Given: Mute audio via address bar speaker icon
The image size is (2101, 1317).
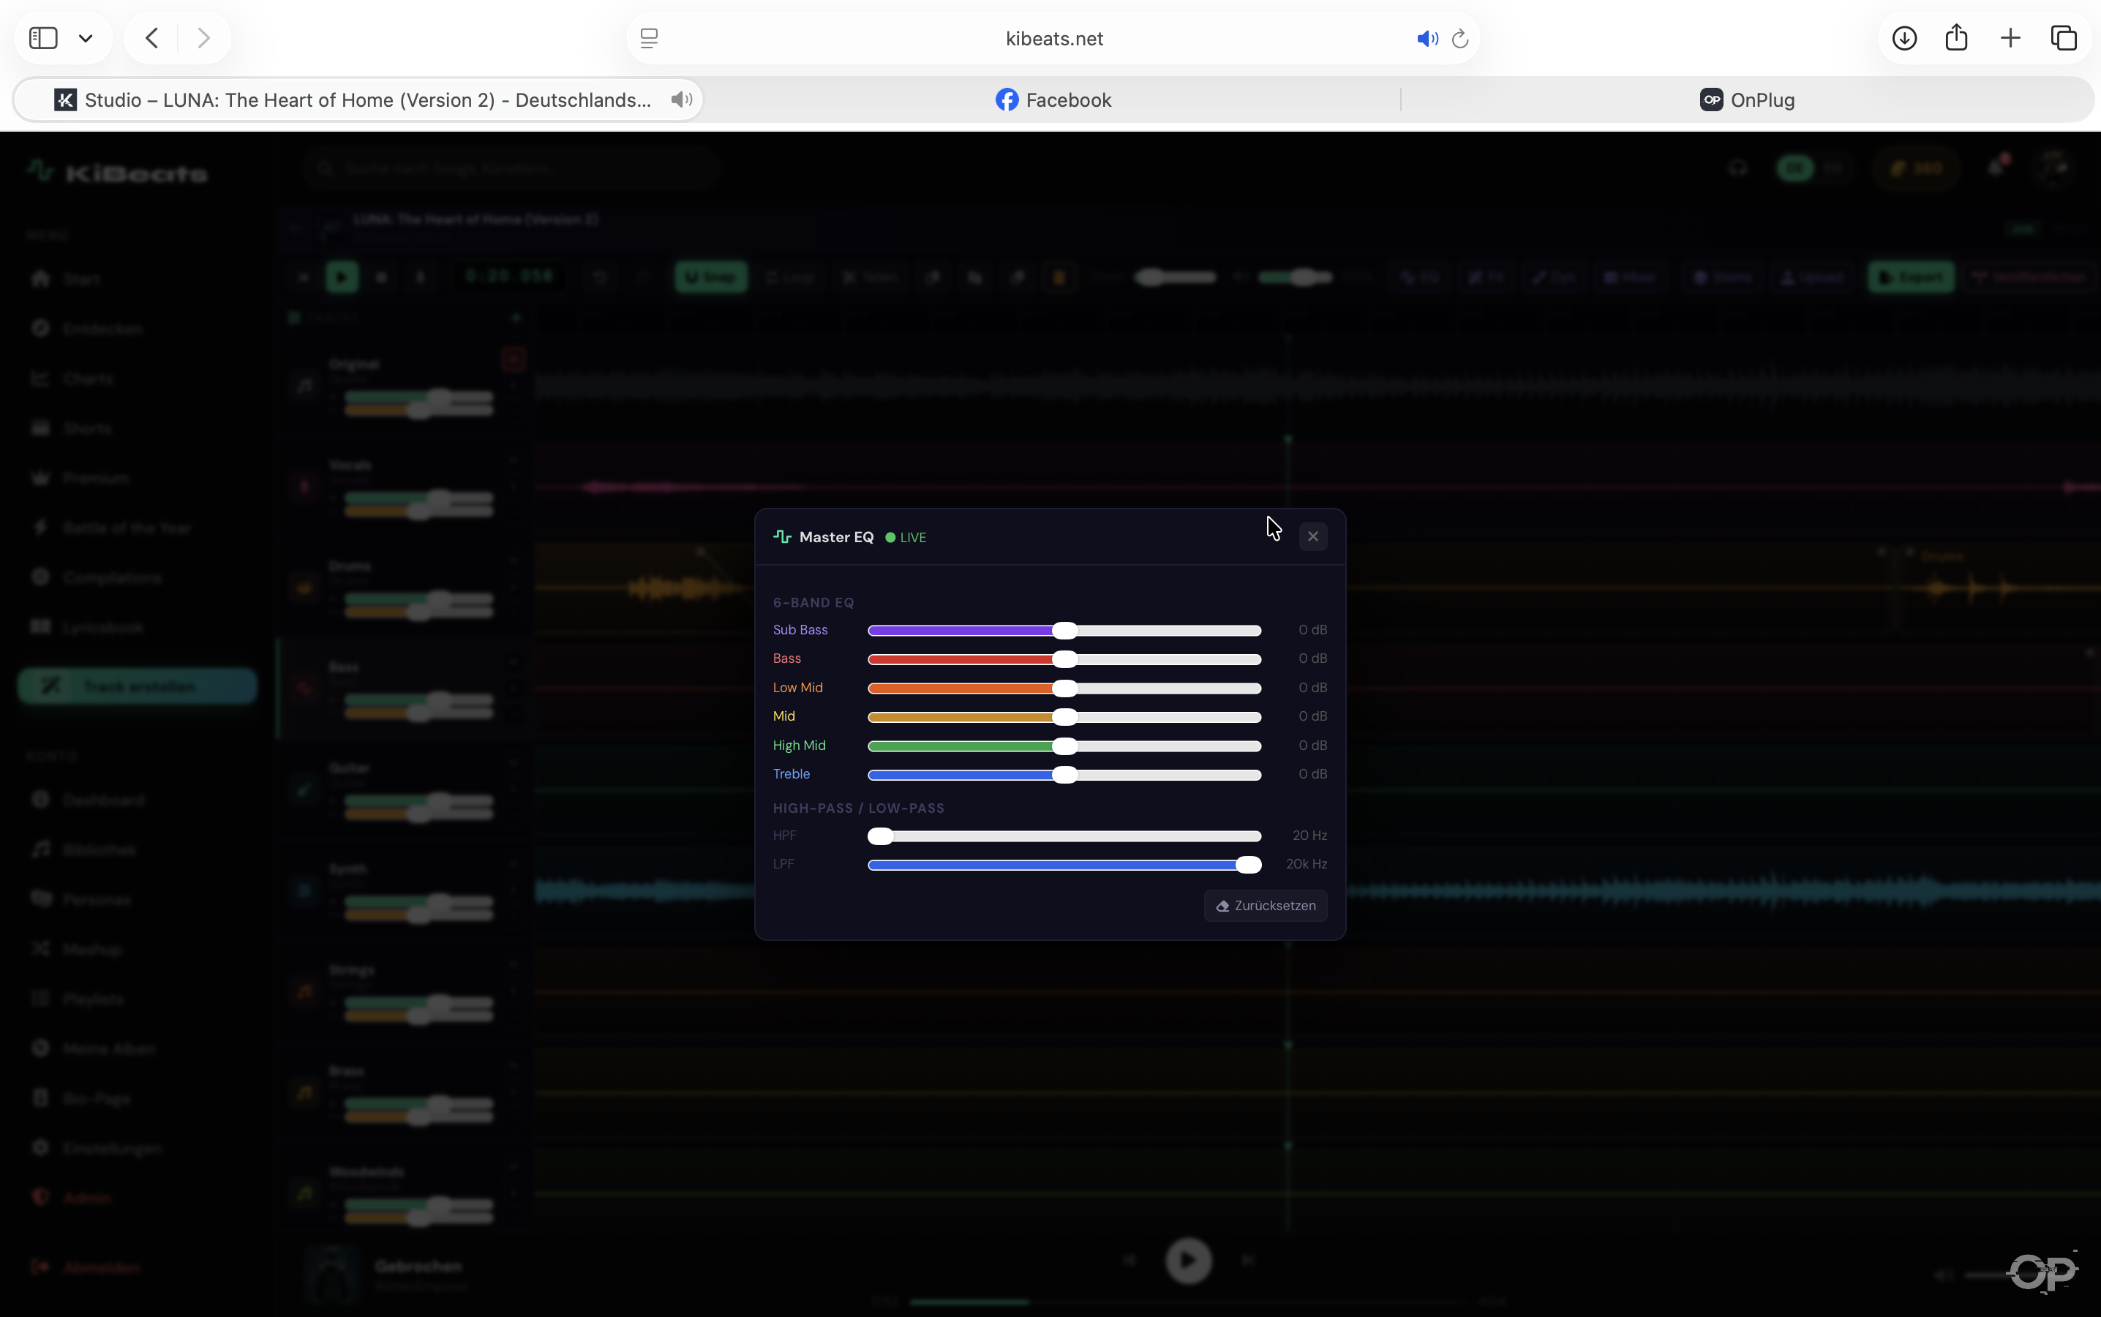Looking at the screenshot, I should (x=1427, y=38).
